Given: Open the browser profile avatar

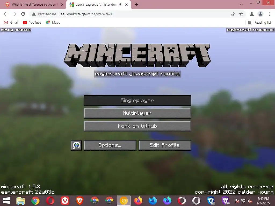Looking at the screenshot, I should coord(260,14).
